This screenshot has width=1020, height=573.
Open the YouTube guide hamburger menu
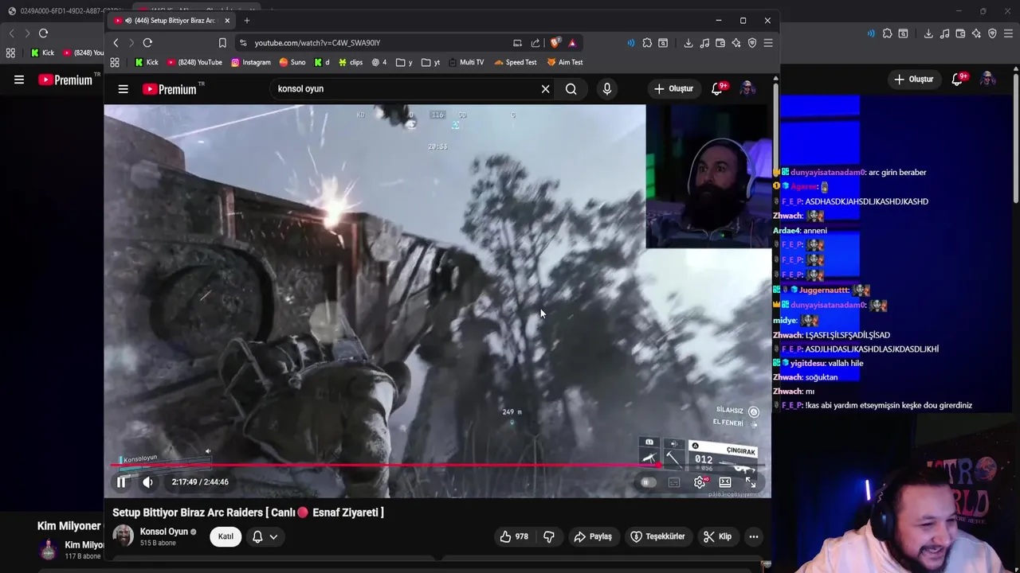(123, 89)
